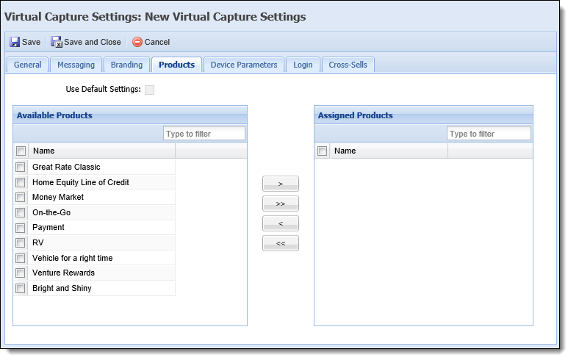The height and width of the screenshot is (360, 568).
Task: Open the Branding tab
Action: [126, 65]
